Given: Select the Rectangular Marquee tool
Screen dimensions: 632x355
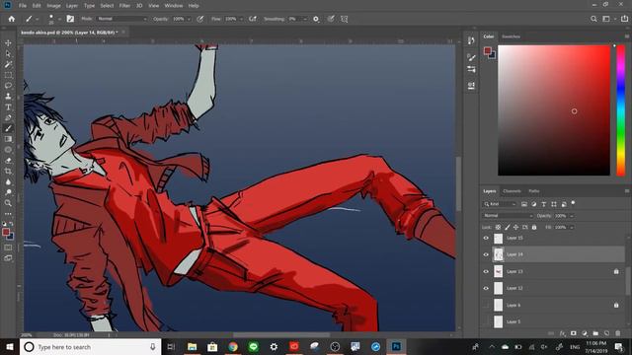Looking at the screenshot, I should pos(8,75).
